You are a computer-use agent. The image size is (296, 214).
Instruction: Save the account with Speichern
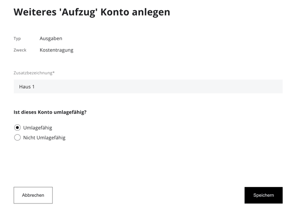(x=263, y=195)
